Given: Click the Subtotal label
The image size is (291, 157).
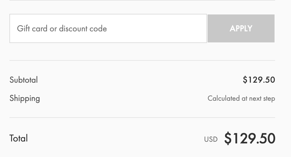Looking at the screenshot, I should [x=24, y=80].
